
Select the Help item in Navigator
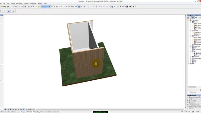pos(192,64)
